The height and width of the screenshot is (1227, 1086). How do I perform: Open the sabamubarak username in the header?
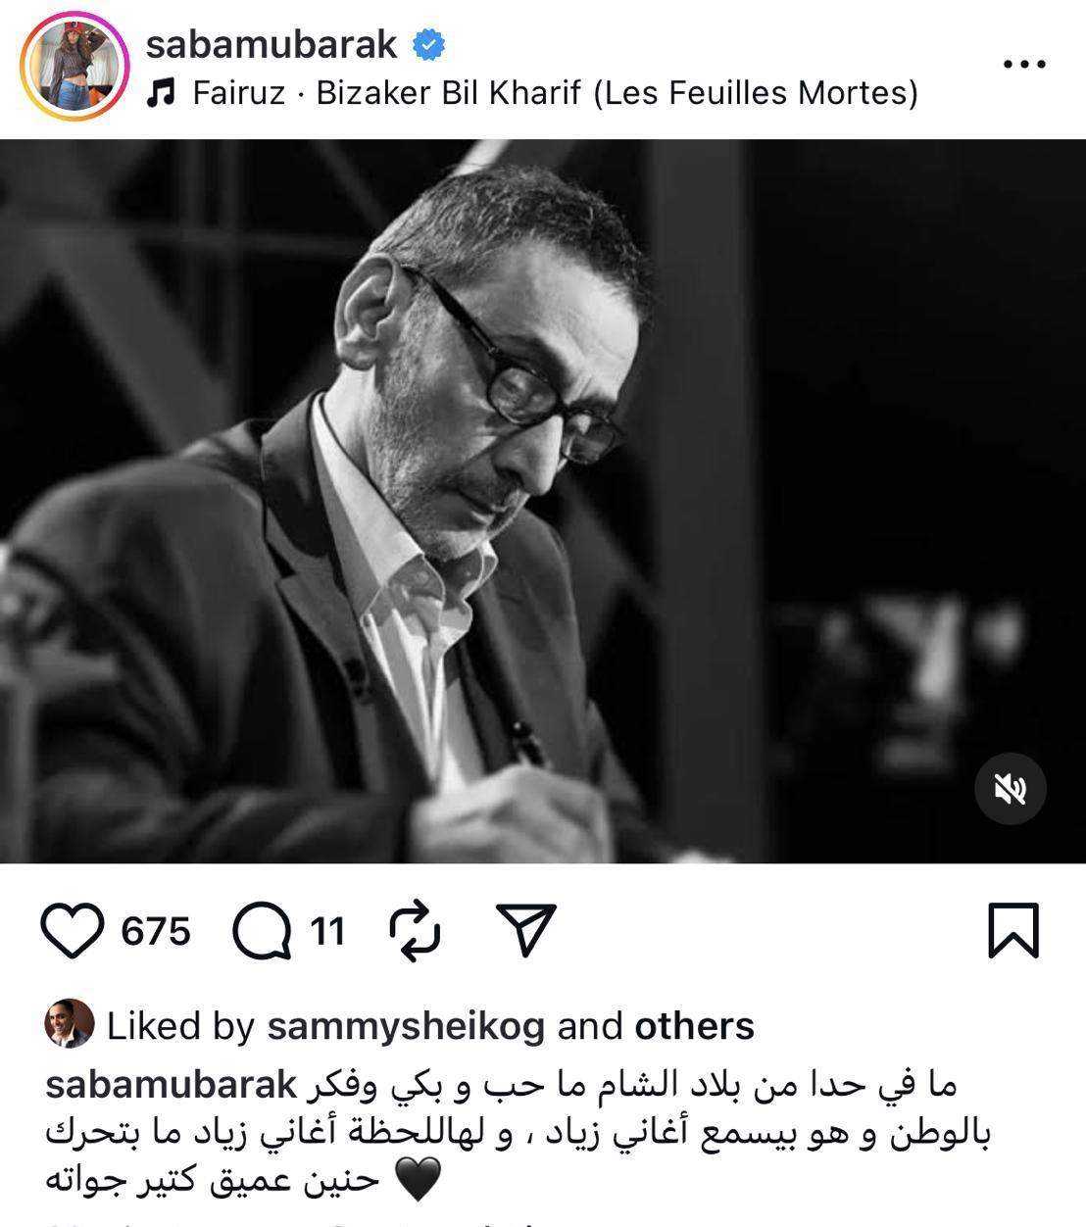click(271, 44)
